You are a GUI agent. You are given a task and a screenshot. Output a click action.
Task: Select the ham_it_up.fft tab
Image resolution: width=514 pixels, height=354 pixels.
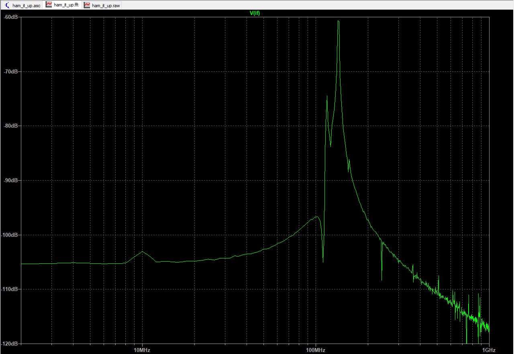62,5
